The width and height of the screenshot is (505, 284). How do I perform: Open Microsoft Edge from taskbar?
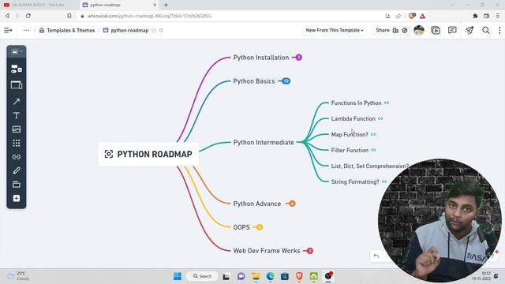270,276
